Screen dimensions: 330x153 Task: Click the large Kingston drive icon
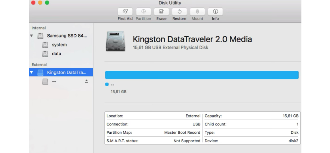115,41
